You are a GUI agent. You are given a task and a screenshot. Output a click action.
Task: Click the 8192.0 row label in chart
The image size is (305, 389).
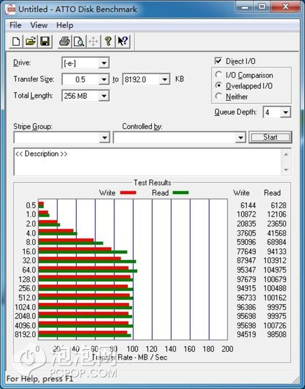(25, 334)
